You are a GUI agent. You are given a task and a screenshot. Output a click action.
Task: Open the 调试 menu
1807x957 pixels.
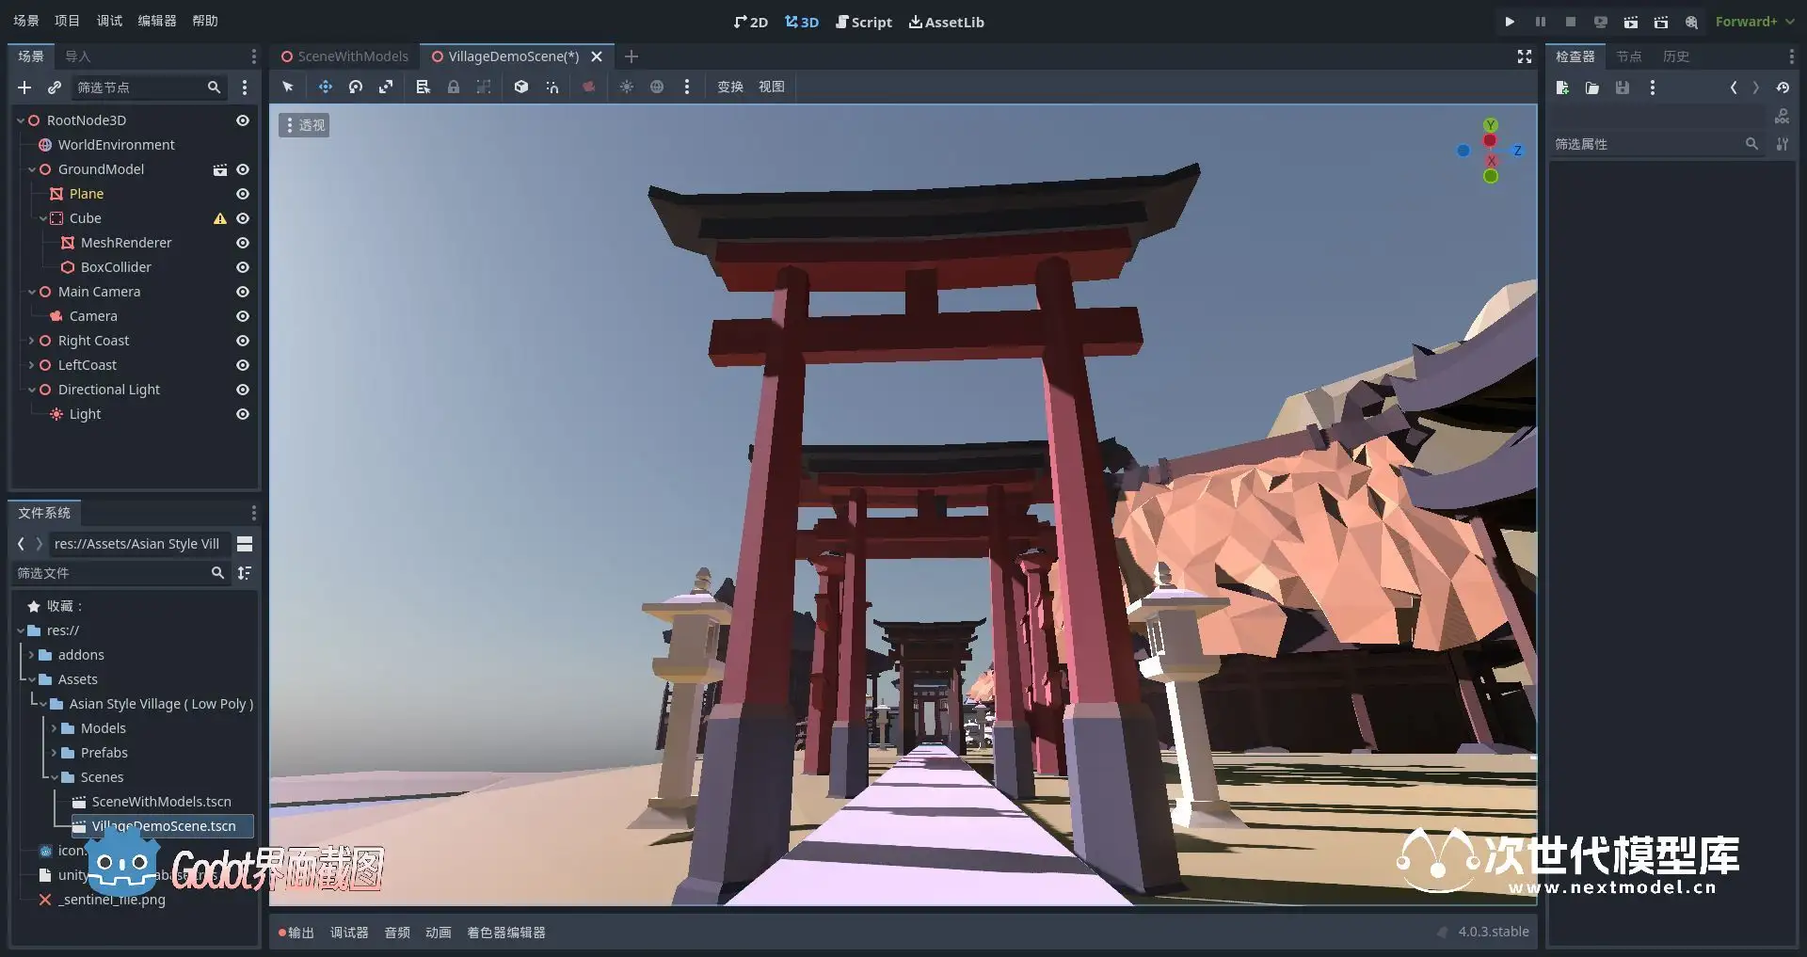[109, 21]
